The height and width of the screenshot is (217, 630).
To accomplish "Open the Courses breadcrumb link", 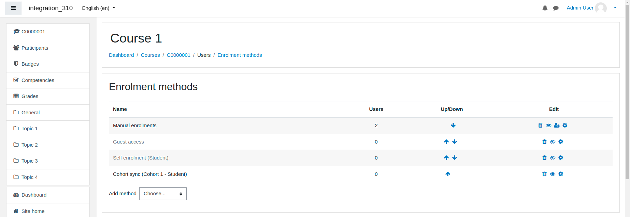I will 150,55.
